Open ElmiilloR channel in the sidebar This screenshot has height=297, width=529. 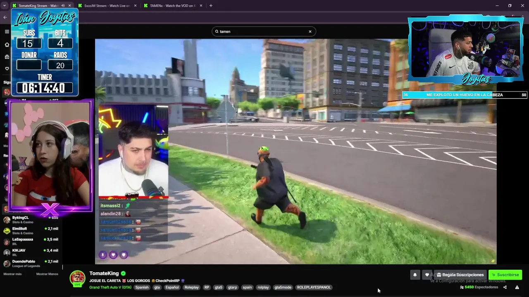point(31,231)
